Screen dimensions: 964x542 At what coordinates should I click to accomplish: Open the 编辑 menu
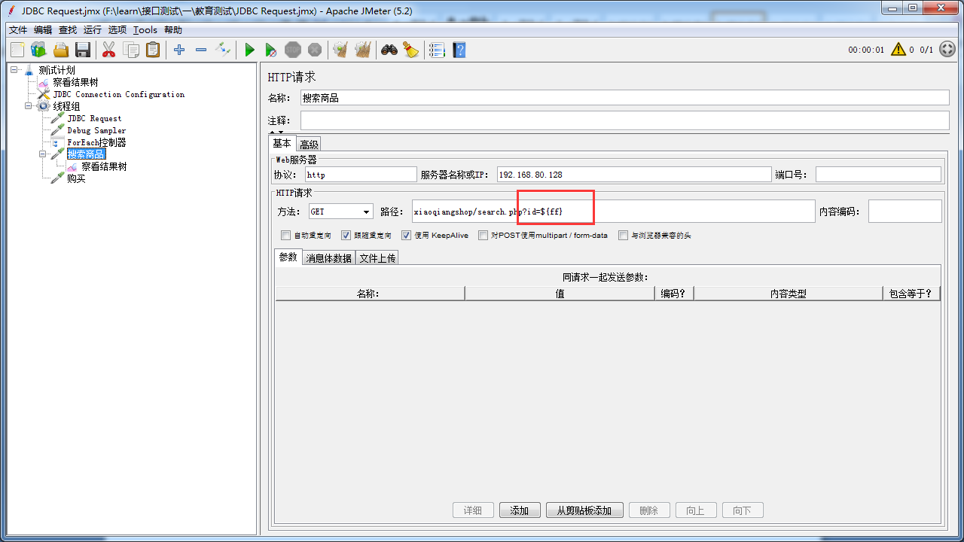(43, 30)
